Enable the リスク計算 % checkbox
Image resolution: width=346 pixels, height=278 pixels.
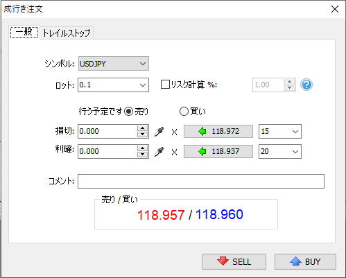pos(165,85)
